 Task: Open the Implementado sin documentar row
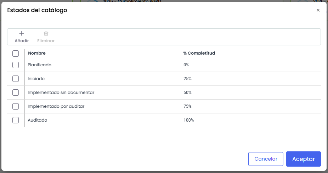click(x=61, y=93)
